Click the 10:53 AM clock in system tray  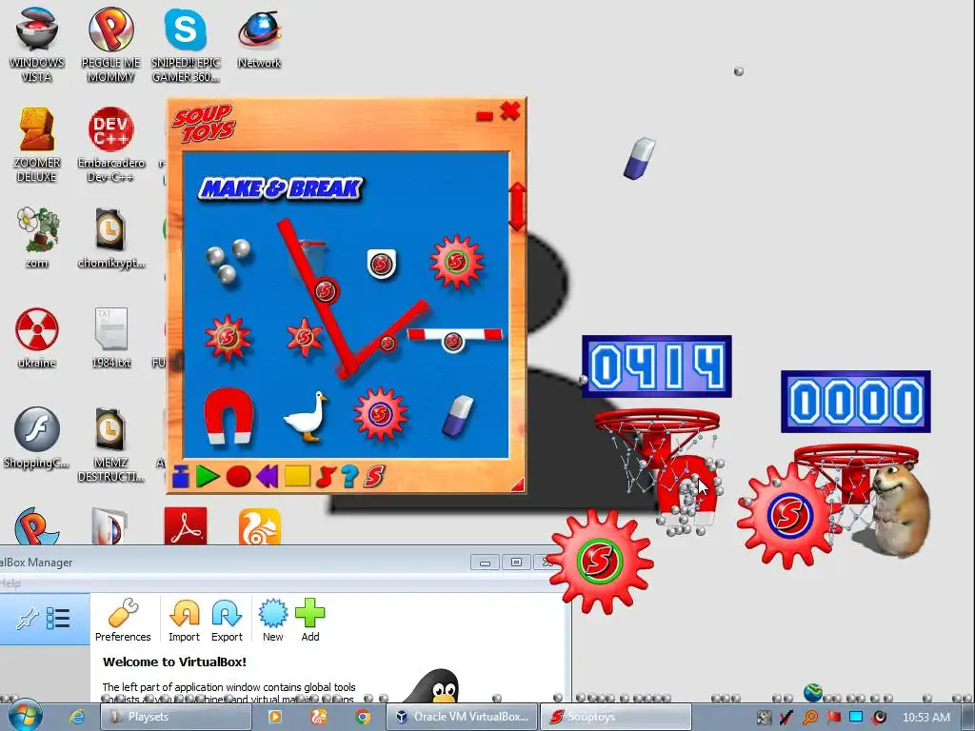coord(925,717)
